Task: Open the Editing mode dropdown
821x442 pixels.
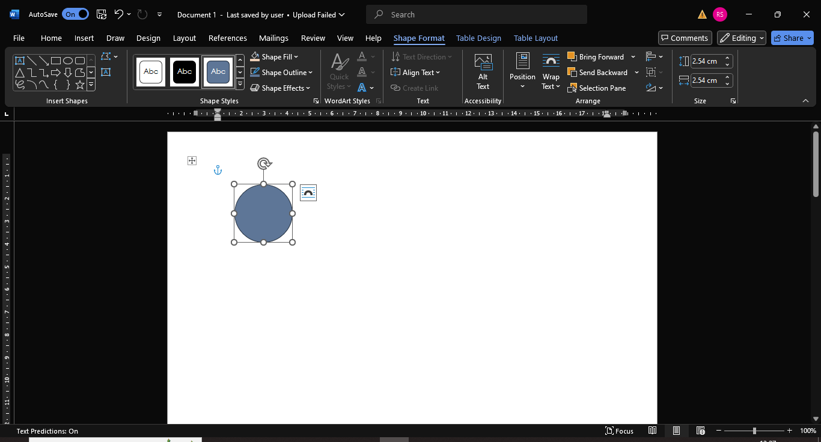Action: (x=742, y=38)
